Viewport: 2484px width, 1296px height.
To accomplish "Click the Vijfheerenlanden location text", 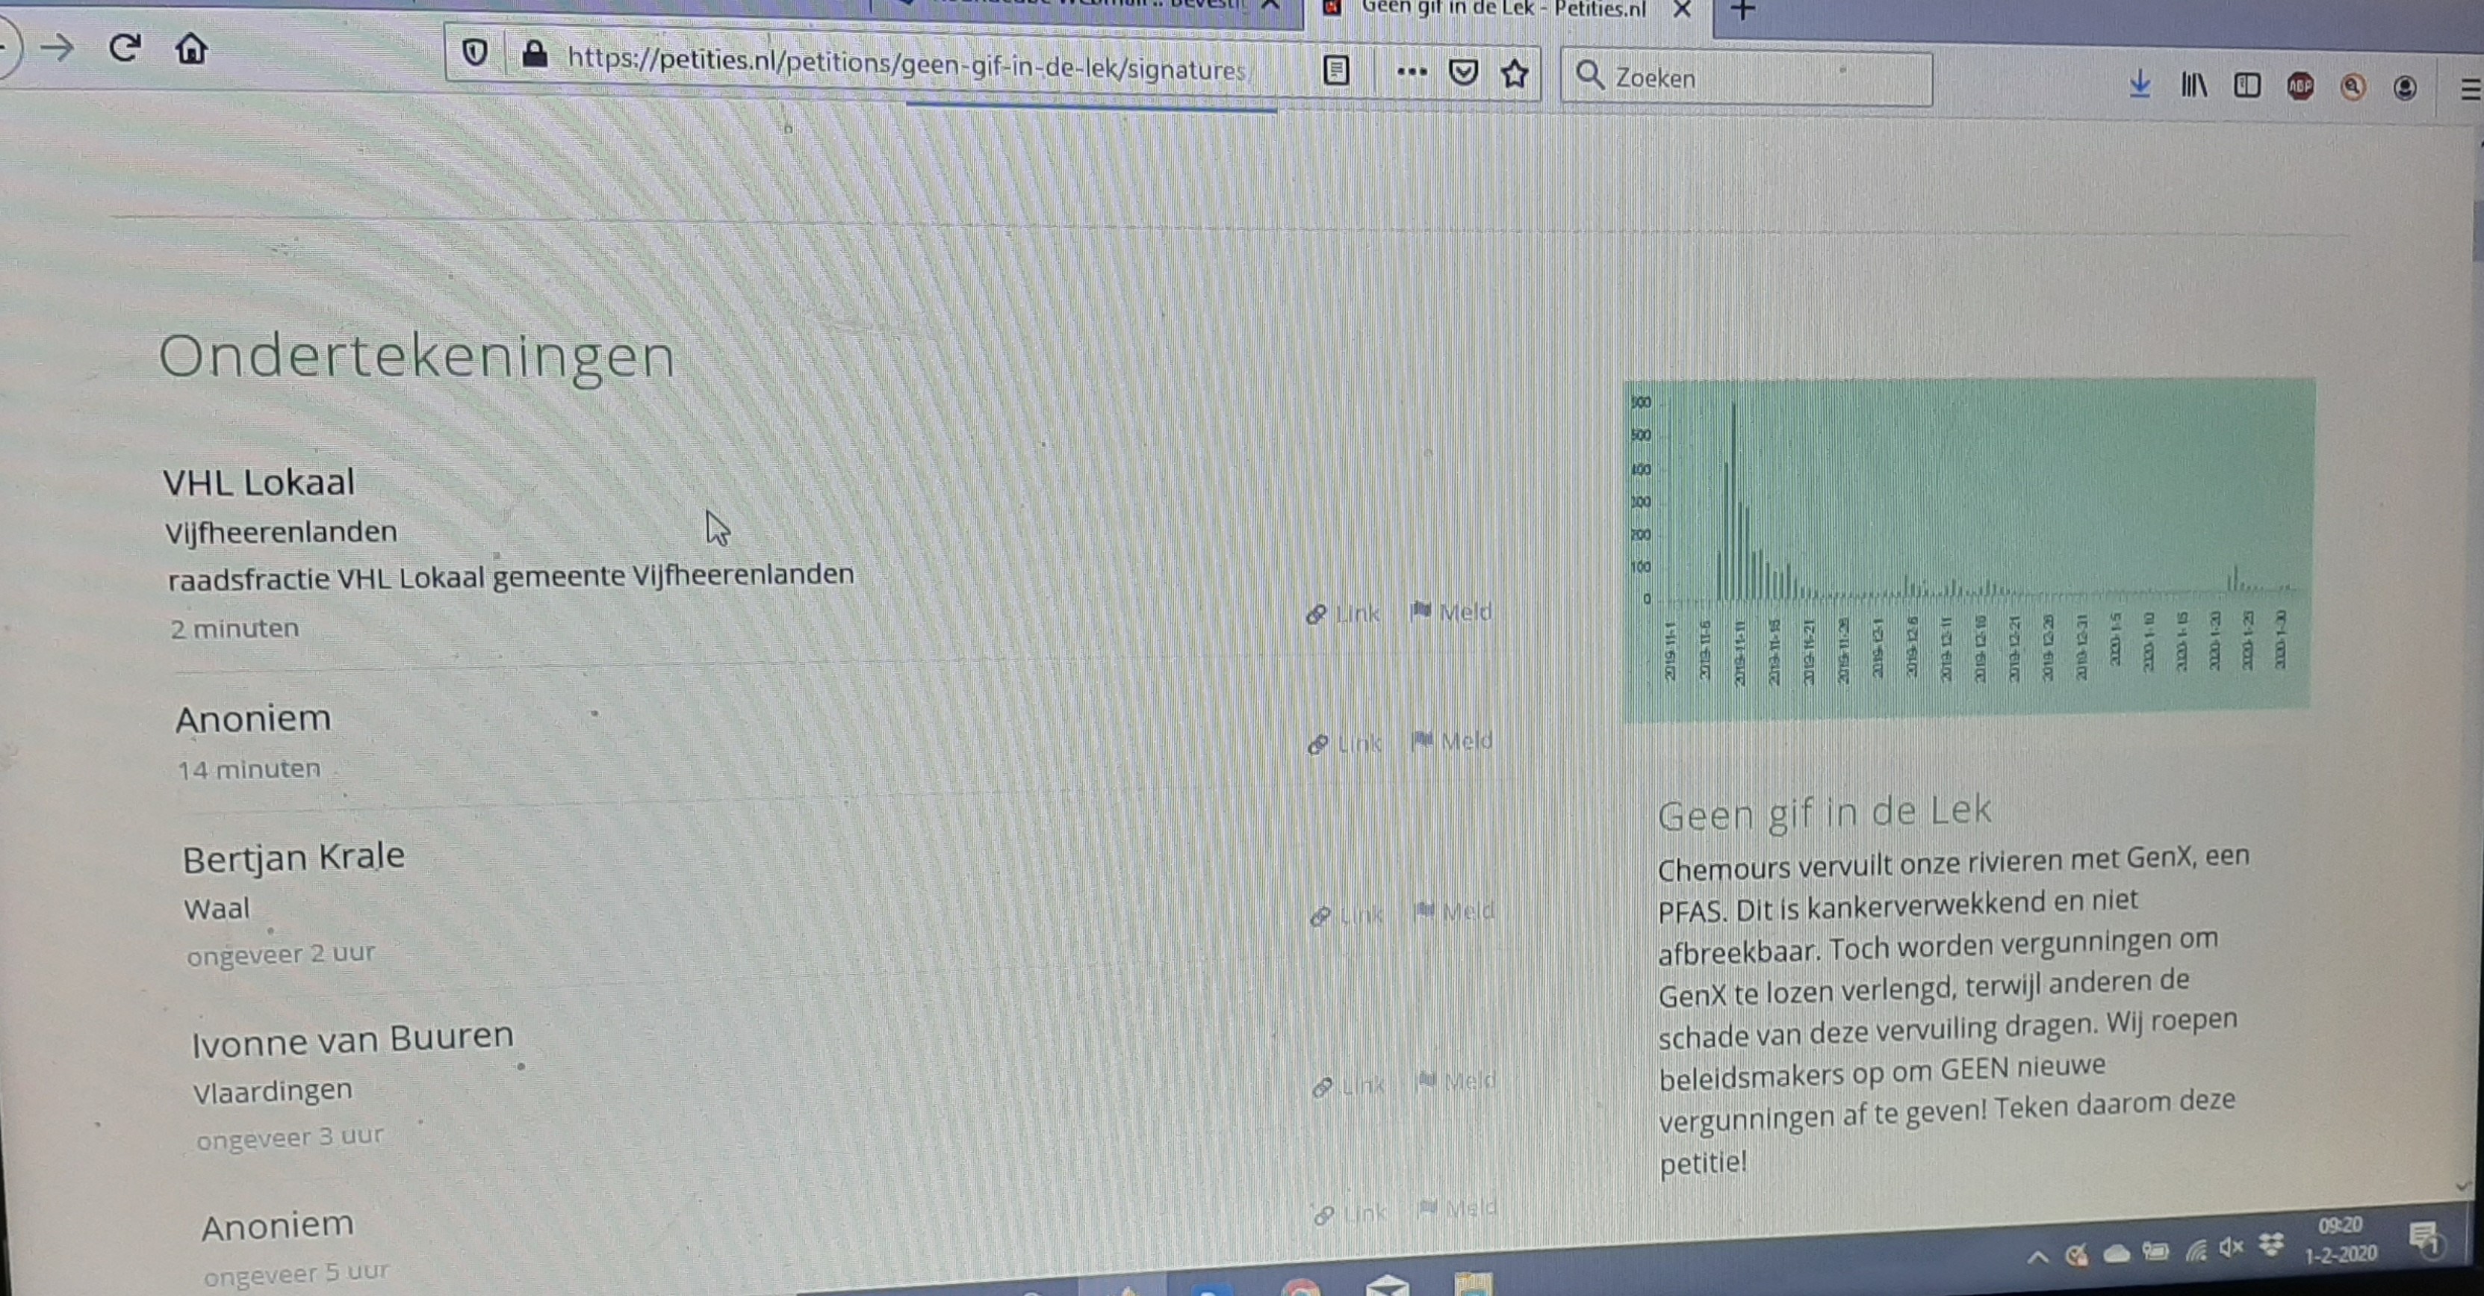I will coord(281,531).
